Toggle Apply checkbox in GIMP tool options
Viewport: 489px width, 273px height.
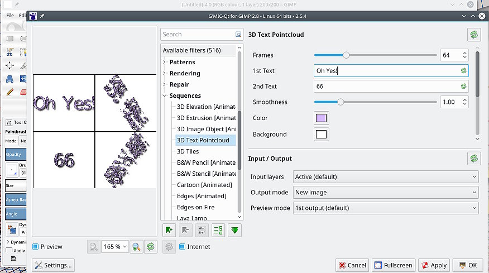[x=9, y=251]
